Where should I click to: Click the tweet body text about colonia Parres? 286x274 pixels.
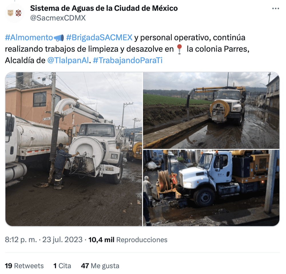tap(127, 49)
